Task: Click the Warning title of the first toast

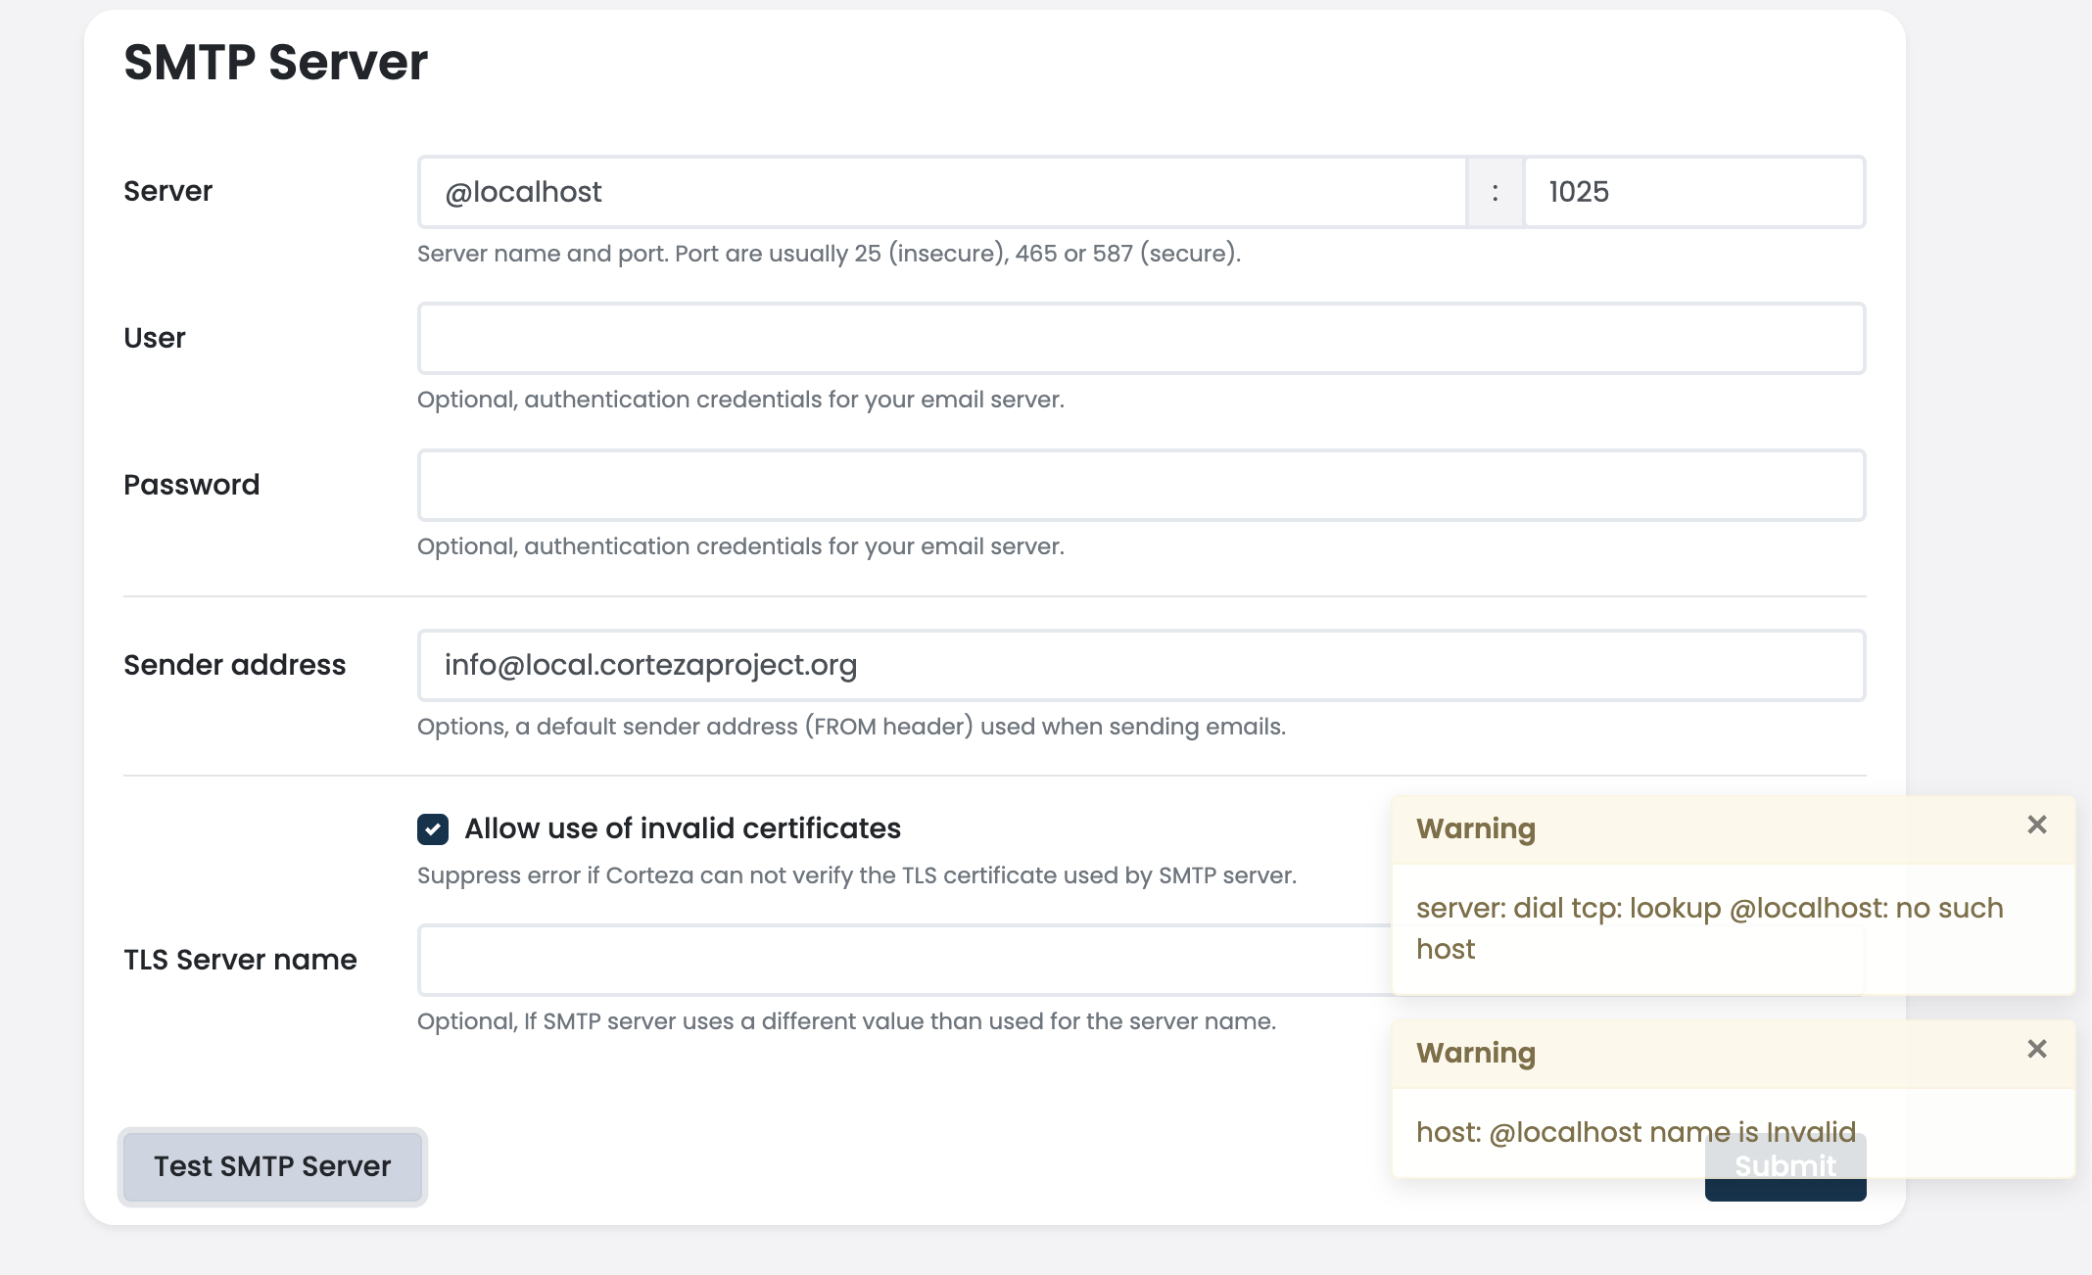Action: coord(1476,827)
